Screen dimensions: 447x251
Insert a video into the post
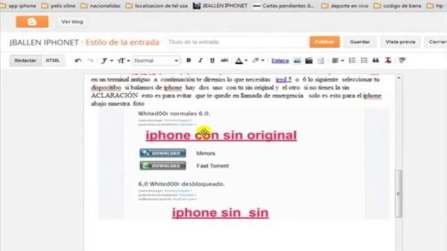pyautogui.click(x=309, y=61)
